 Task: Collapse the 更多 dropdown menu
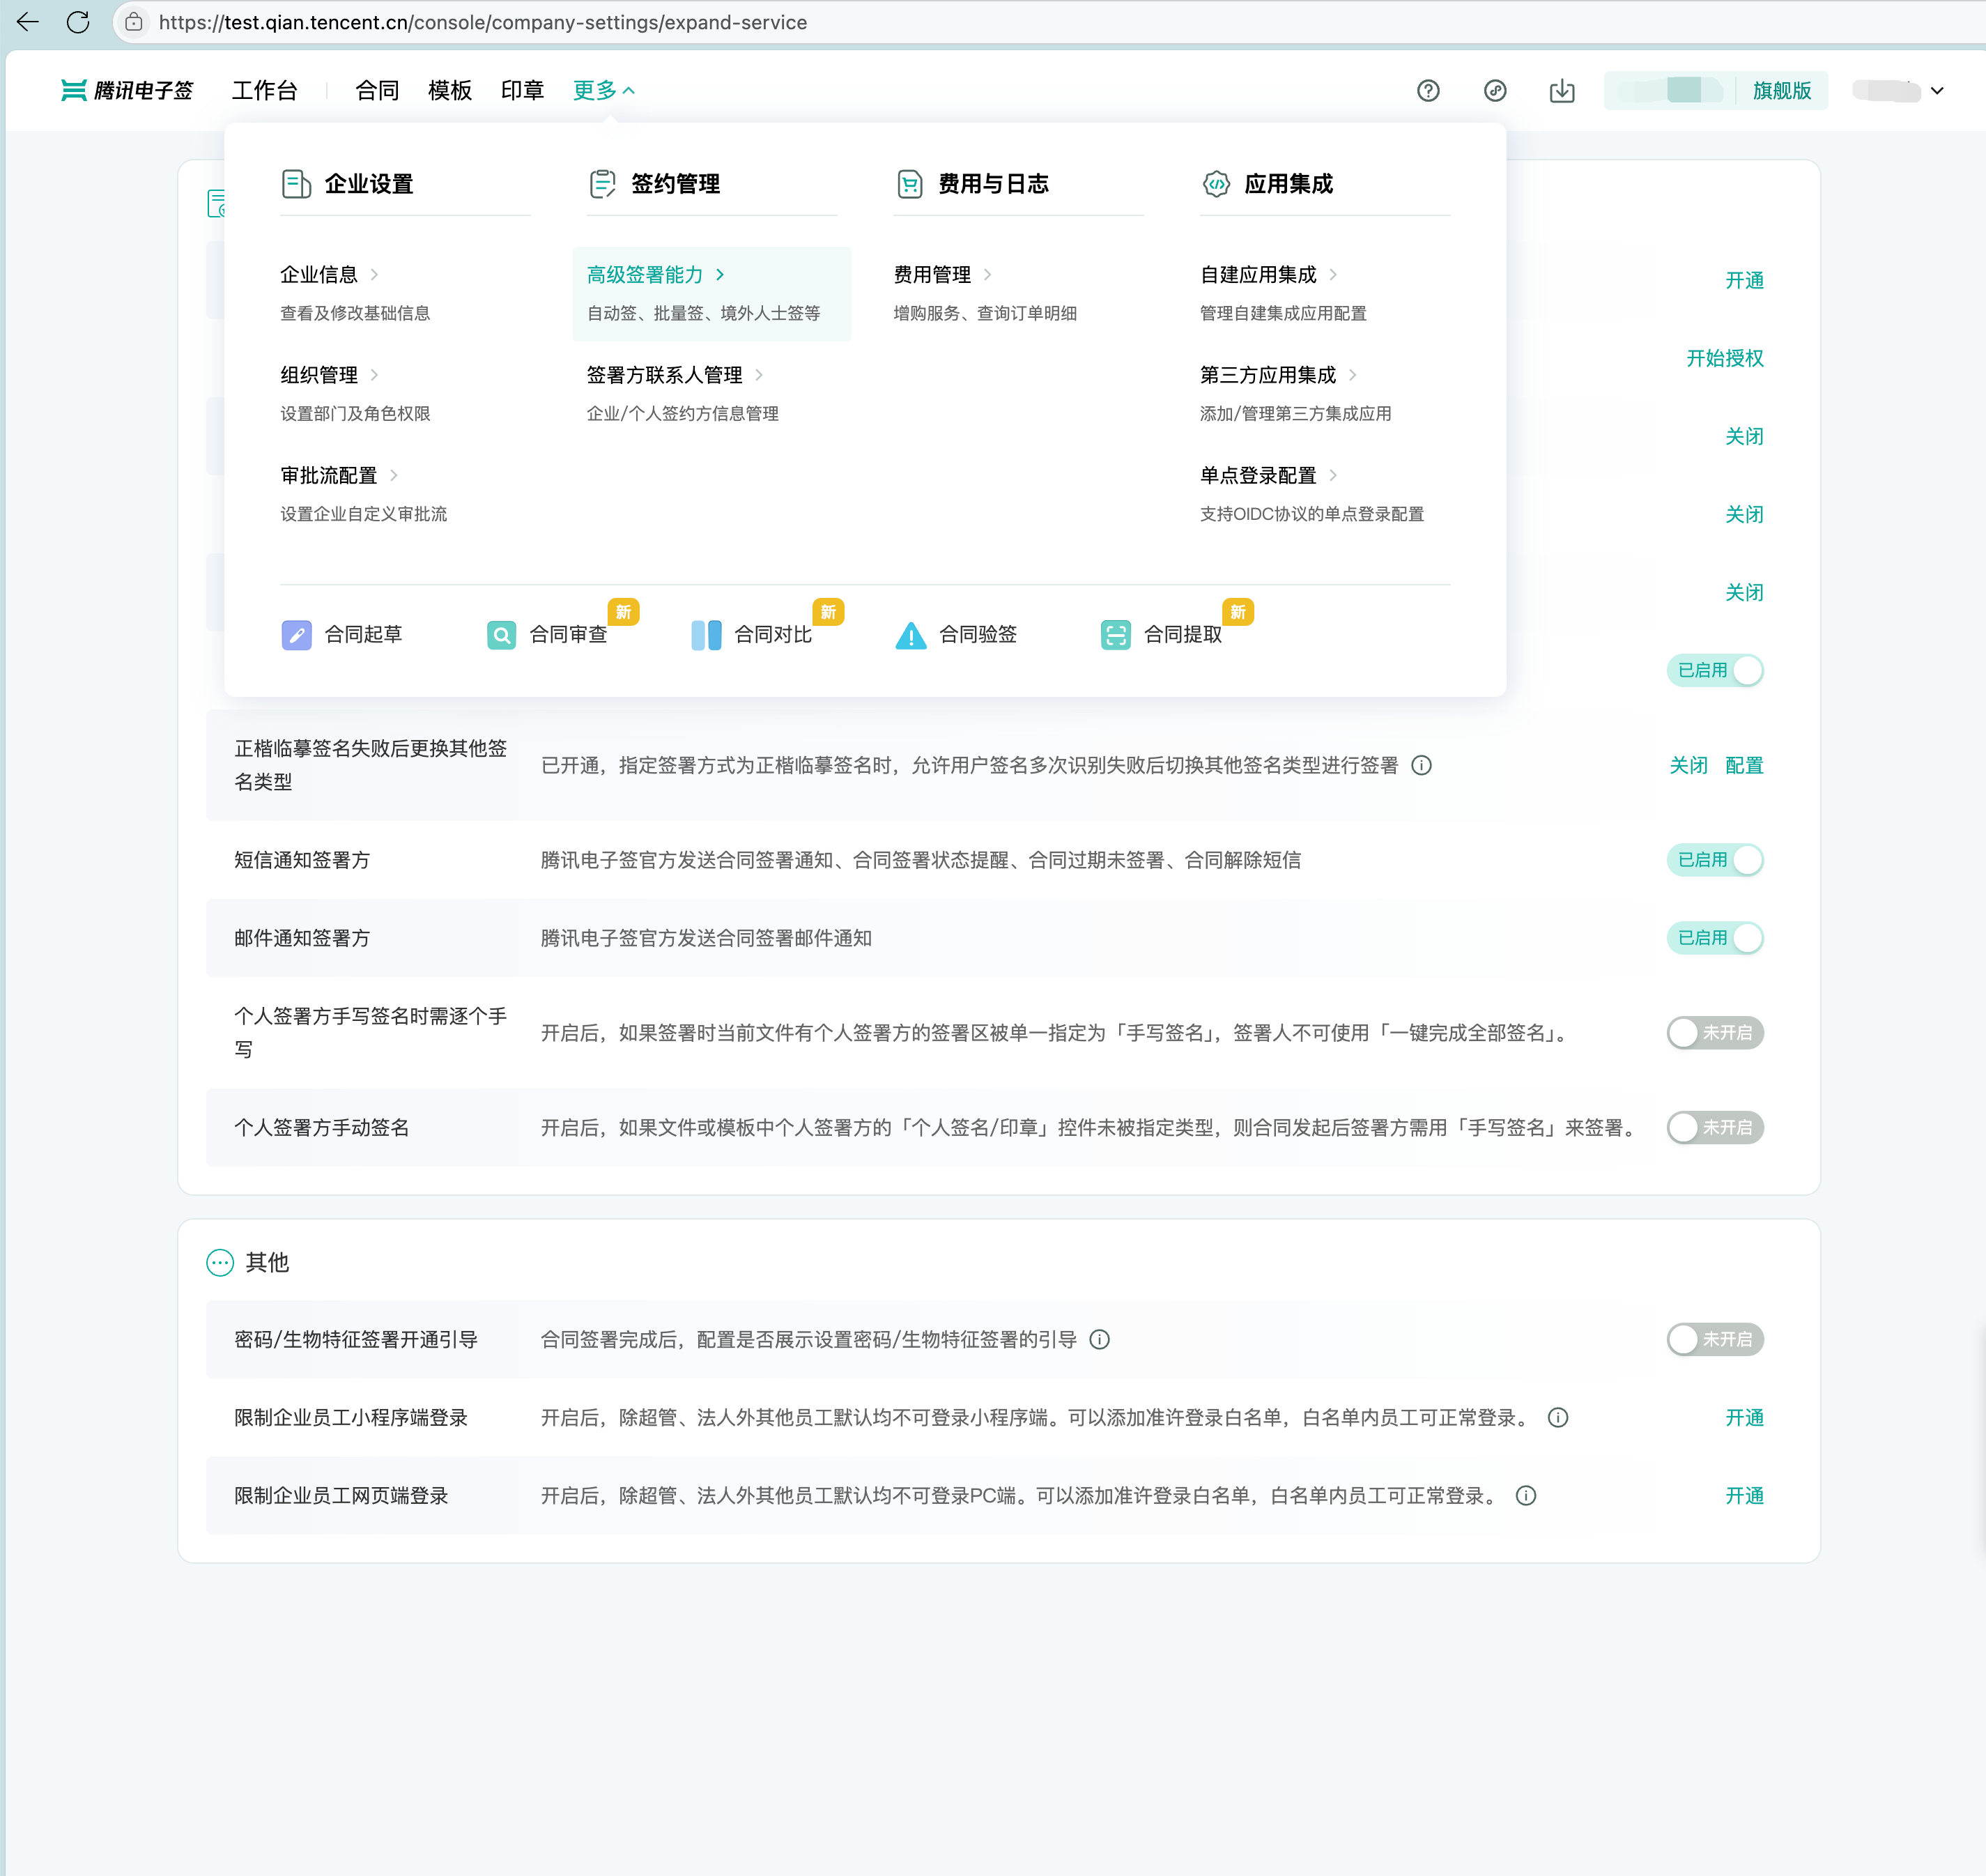(604, 91)
